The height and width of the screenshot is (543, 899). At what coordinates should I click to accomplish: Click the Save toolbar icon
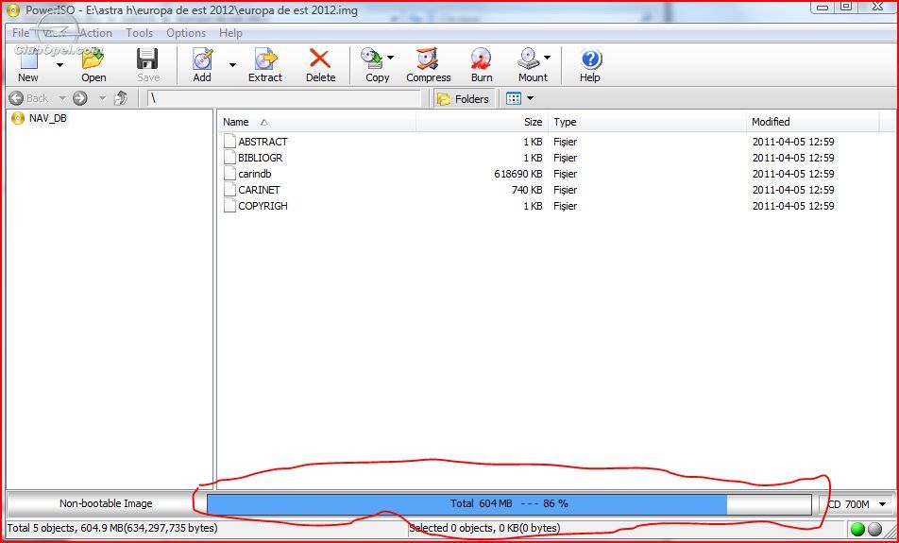[147, 59]
